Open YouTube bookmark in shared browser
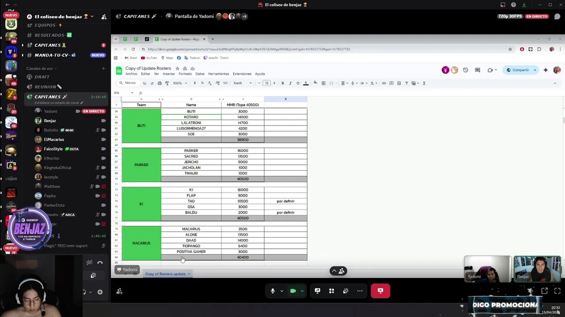 click(x=149, y=58)
